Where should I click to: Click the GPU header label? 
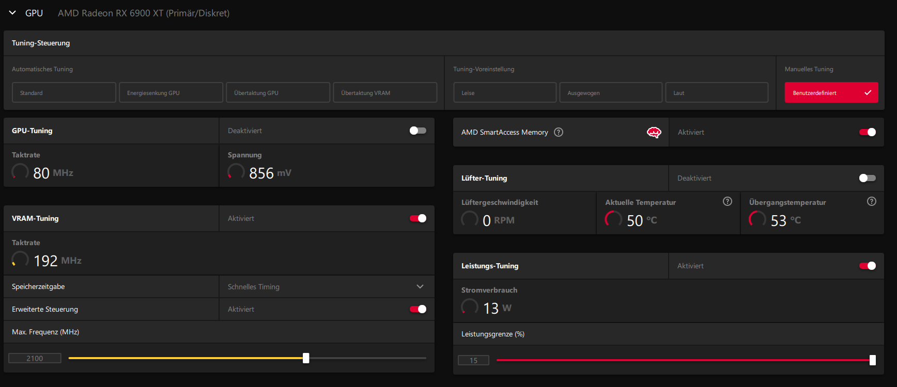click(x=34, y=13)
